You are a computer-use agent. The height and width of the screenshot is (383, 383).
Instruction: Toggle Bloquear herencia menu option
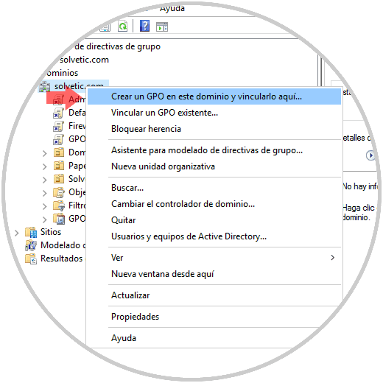point(146,129)
